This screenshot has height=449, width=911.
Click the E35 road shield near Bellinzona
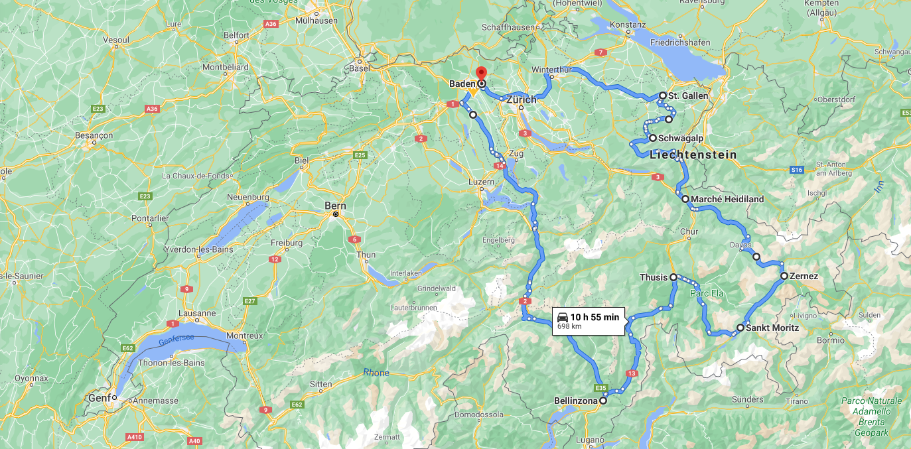point(601,388)
